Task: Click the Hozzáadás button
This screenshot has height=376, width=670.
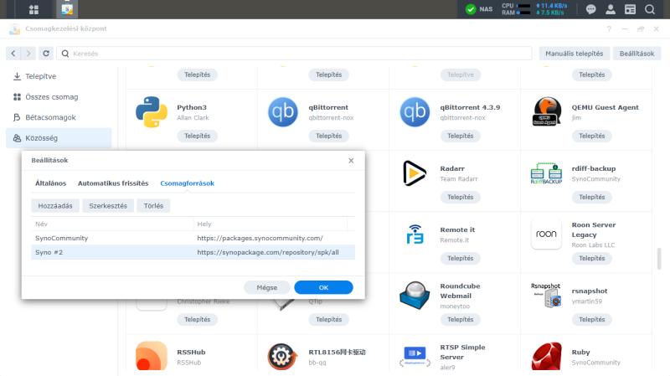Action: (55, 206)
